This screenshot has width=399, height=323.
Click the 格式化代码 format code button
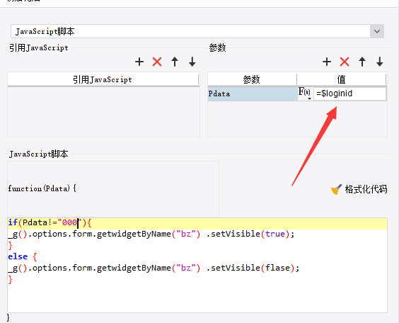point(359,189)
